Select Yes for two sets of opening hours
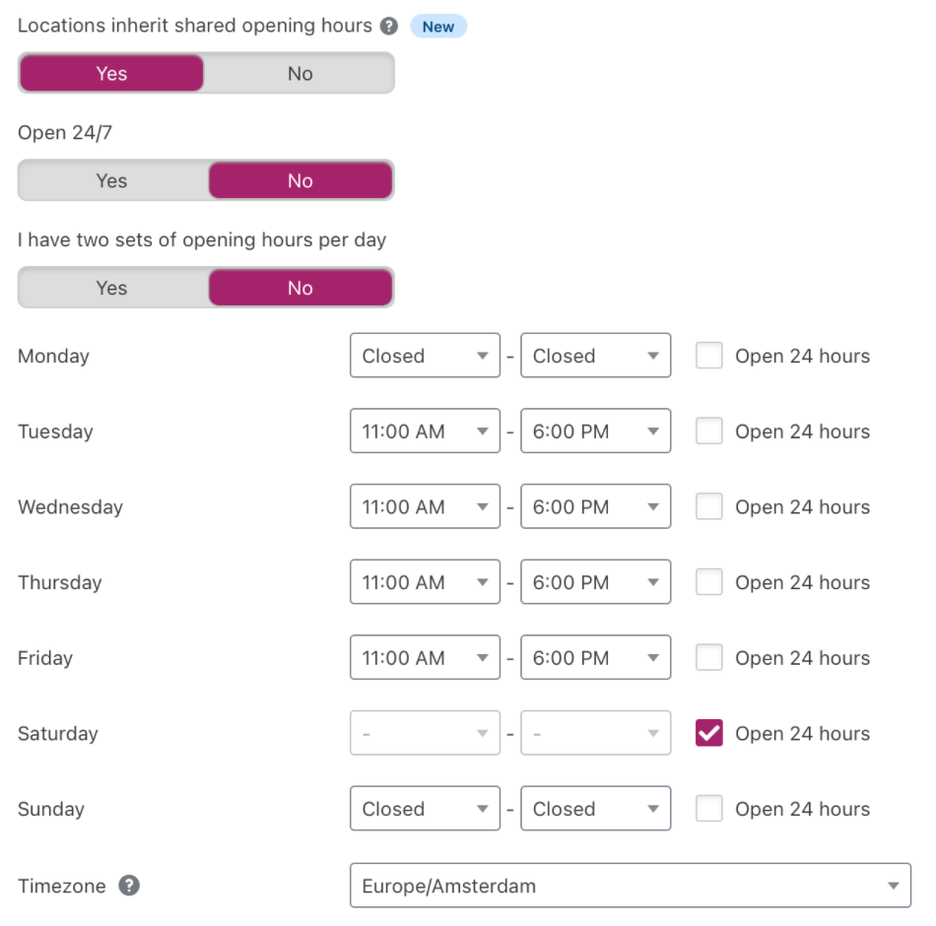This screenshot has width=936, height=926. (x=112, y=288)
